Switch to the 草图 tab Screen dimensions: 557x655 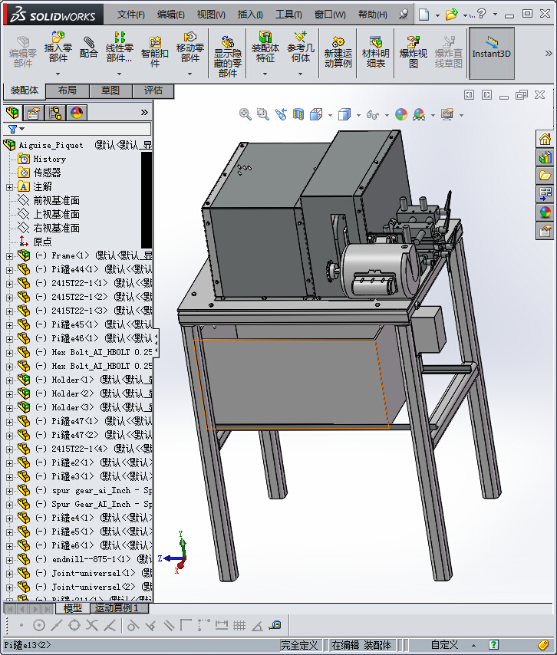coord(110,91)
